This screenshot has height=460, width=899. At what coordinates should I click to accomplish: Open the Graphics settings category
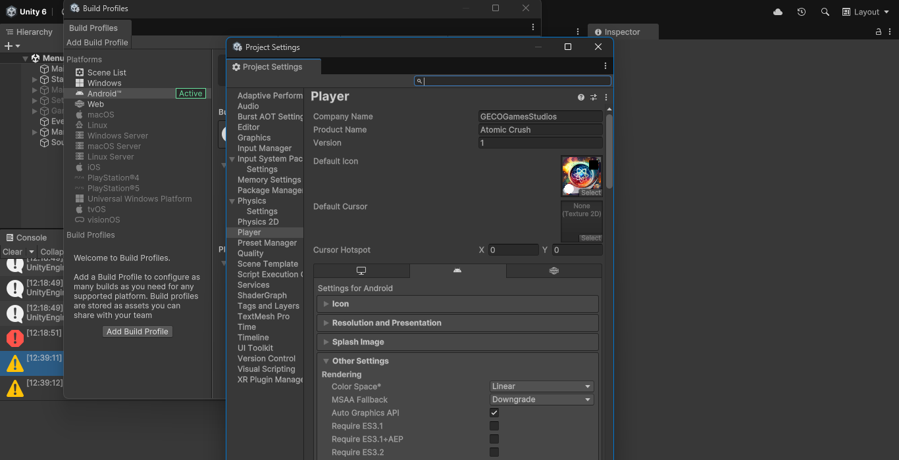click(254, 137)
